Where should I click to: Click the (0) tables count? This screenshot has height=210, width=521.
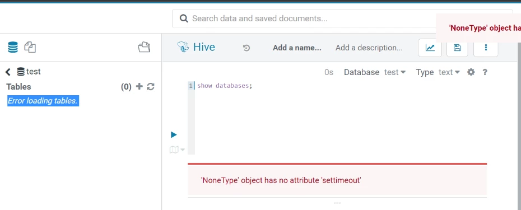126,87
